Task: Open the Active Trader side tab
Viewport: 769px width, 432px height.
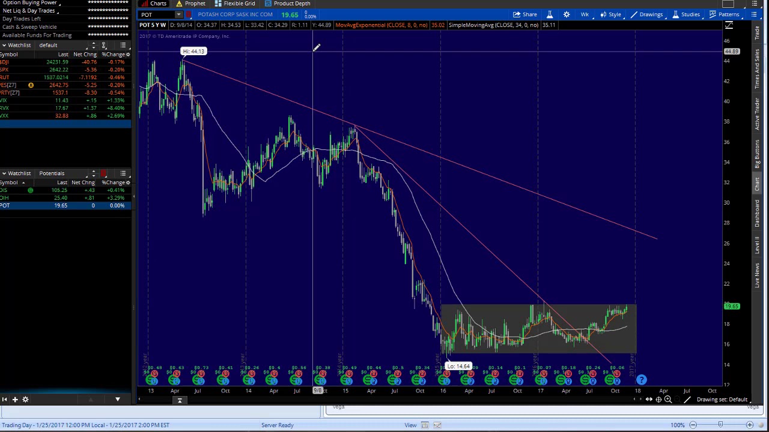Action: tap(757, 113)
